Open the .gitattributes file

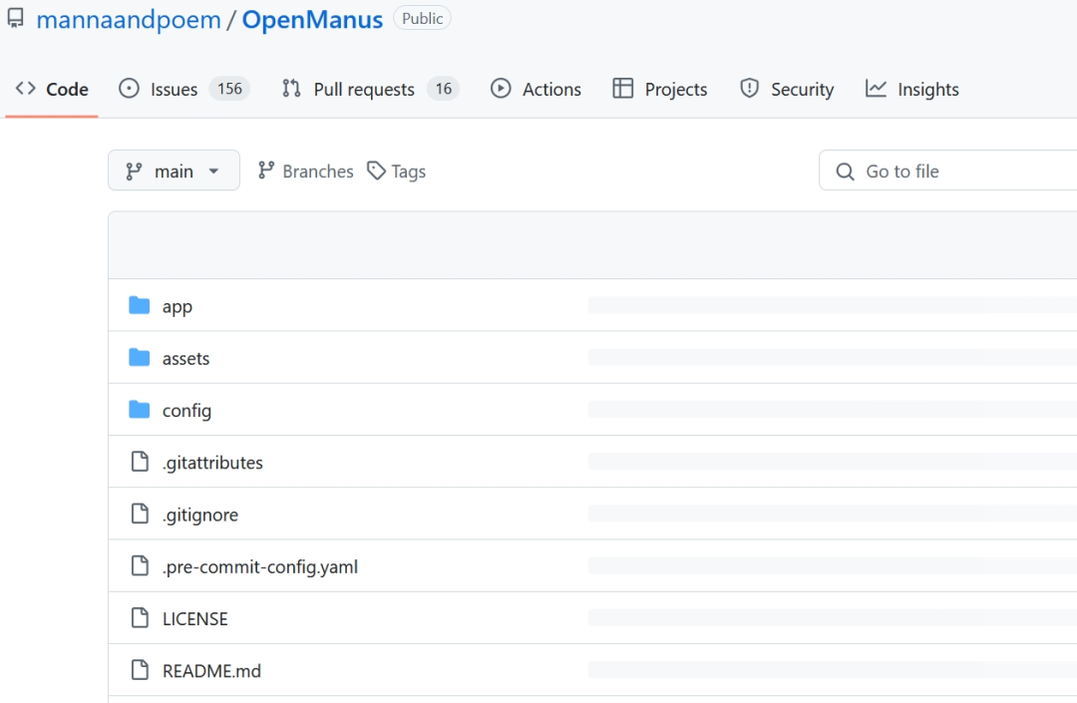213,463
